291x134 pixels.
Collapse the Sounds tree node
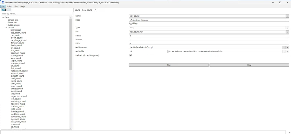(6, 27)
